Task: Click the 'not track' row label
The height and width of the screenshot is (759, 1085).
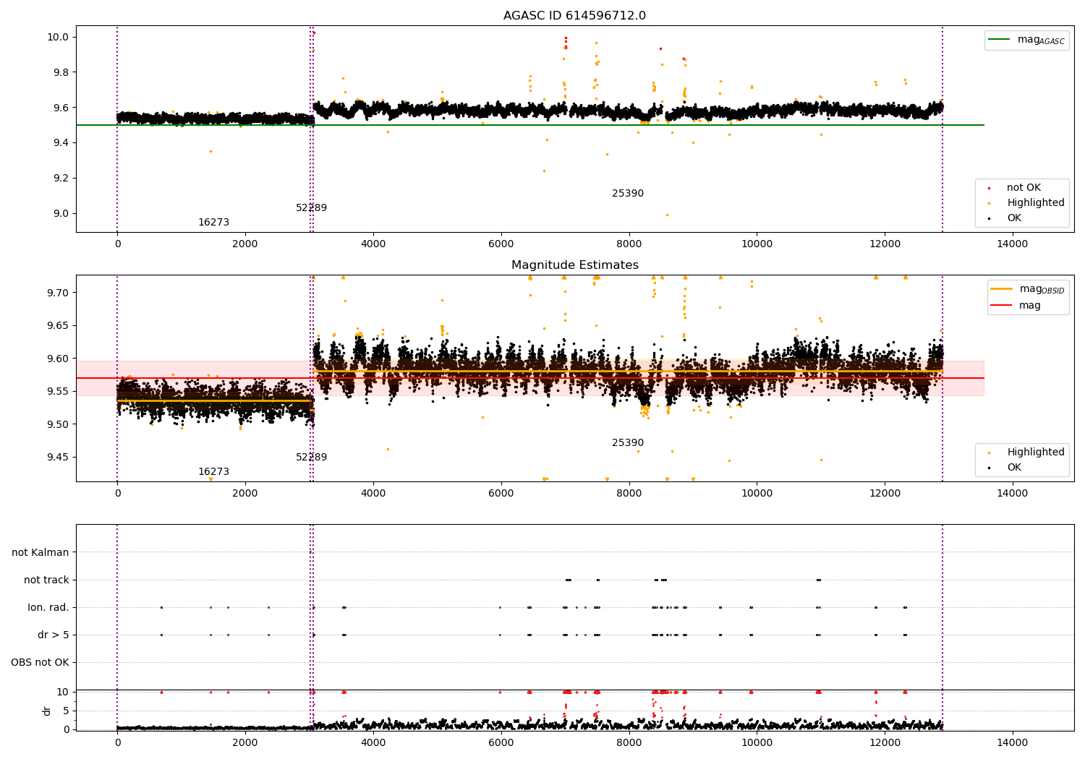Action: (x=46, y=580)
